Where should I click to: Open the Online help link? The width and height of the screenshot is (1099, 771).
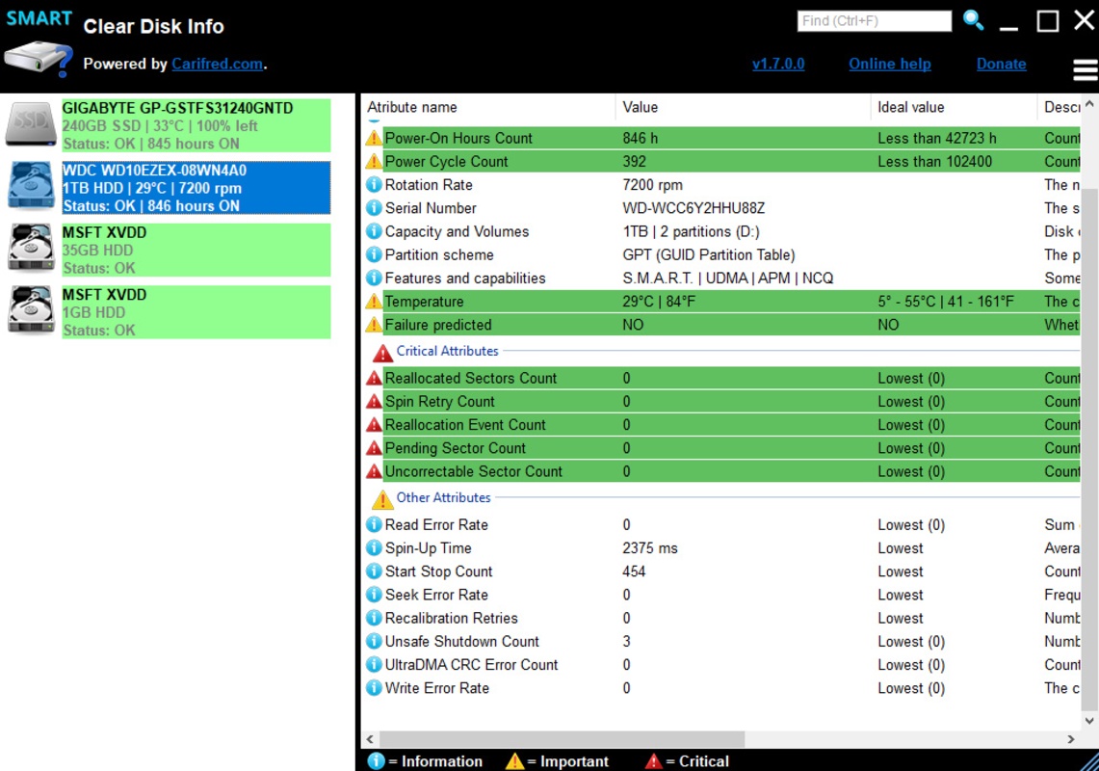[889, 64]
